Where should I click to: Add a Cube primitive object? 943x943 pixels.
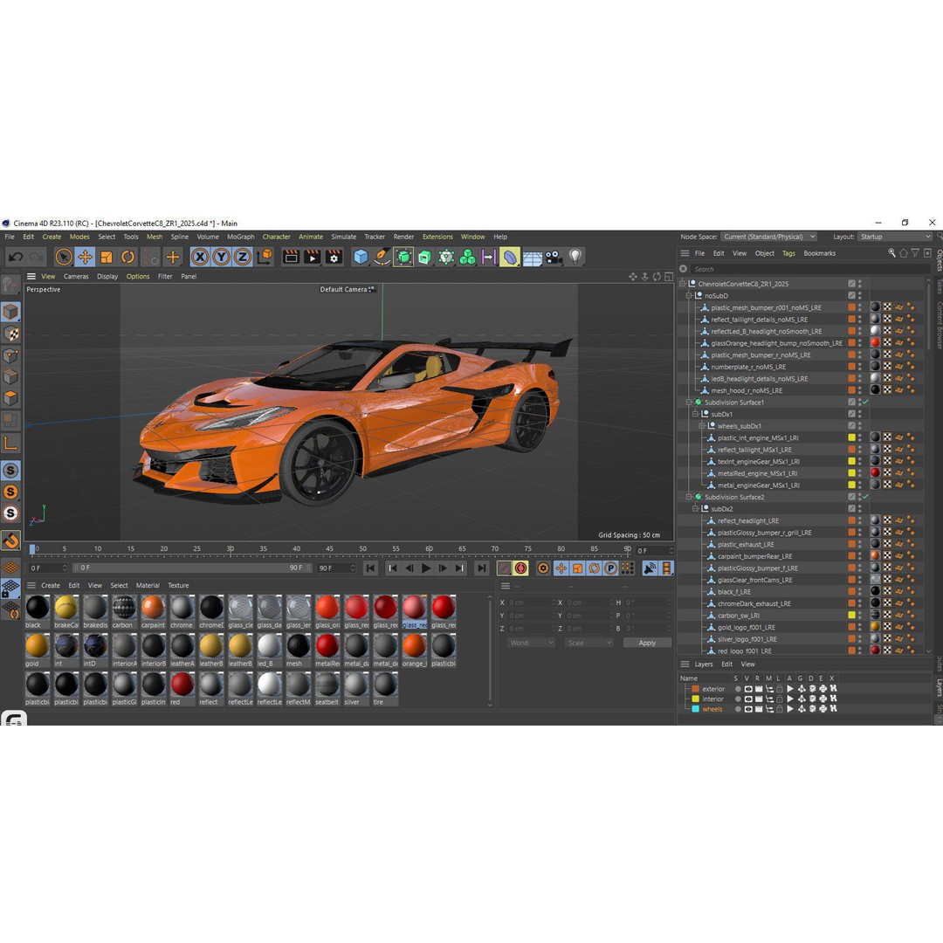tap(361, 258)
